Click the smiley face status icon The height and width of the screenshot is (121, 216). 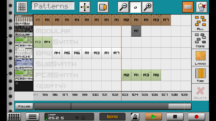(x=83, y=118)
